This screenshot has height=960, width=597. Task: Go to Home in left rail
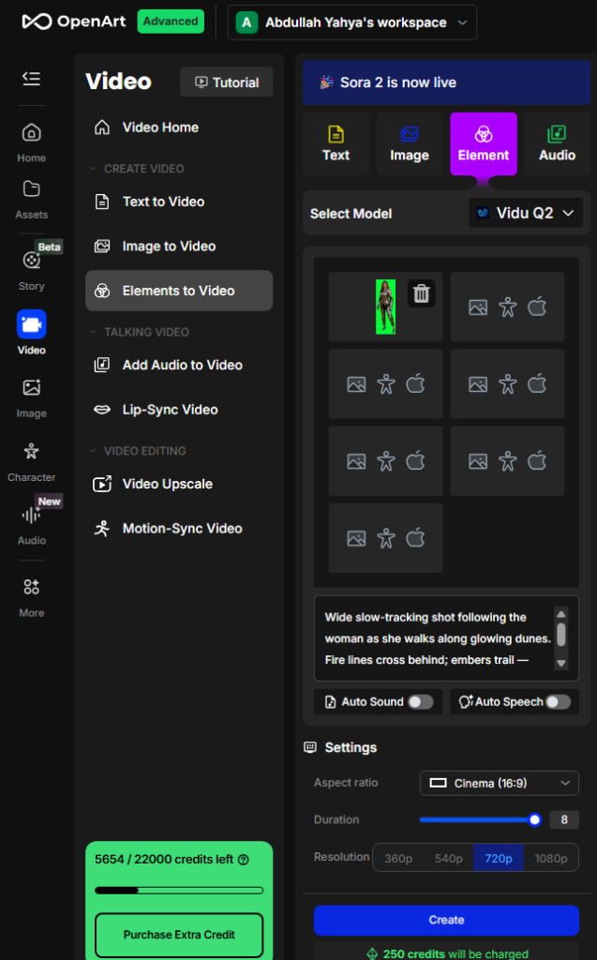31,142
